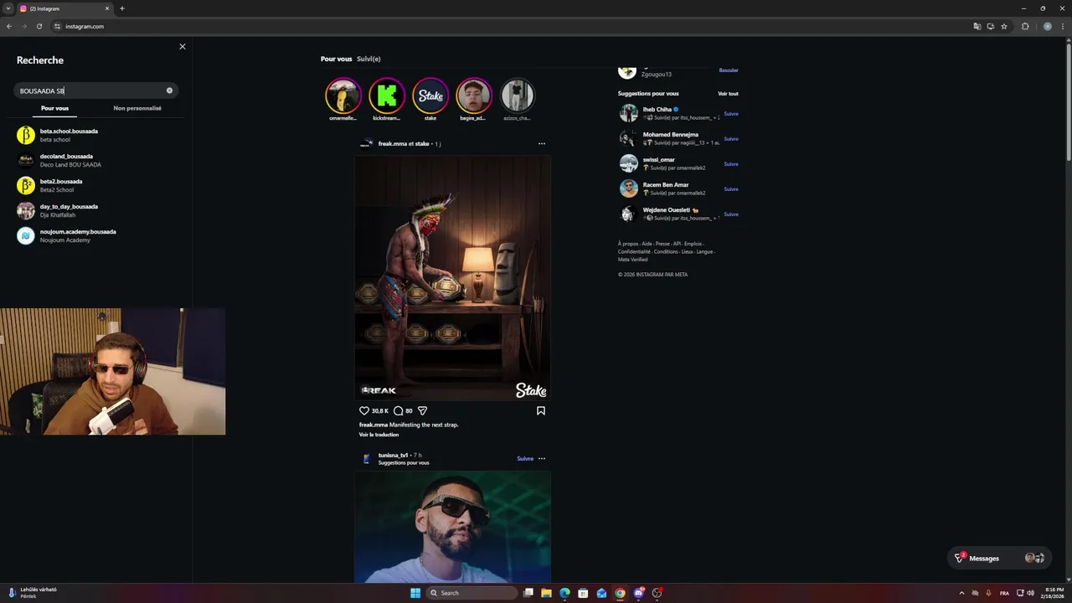Viewport: 1072px width, 603px height.
Task: Click Basculer to switch accounts
Action: (729, 70)
